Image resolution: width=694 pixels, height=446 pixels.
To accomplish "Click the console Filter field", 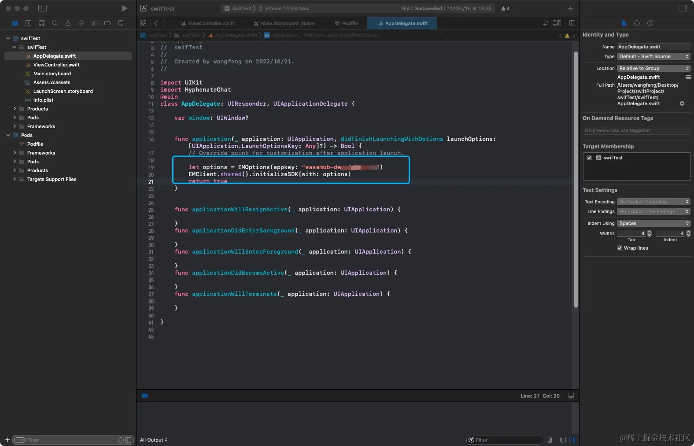I will tap(504, 440).
